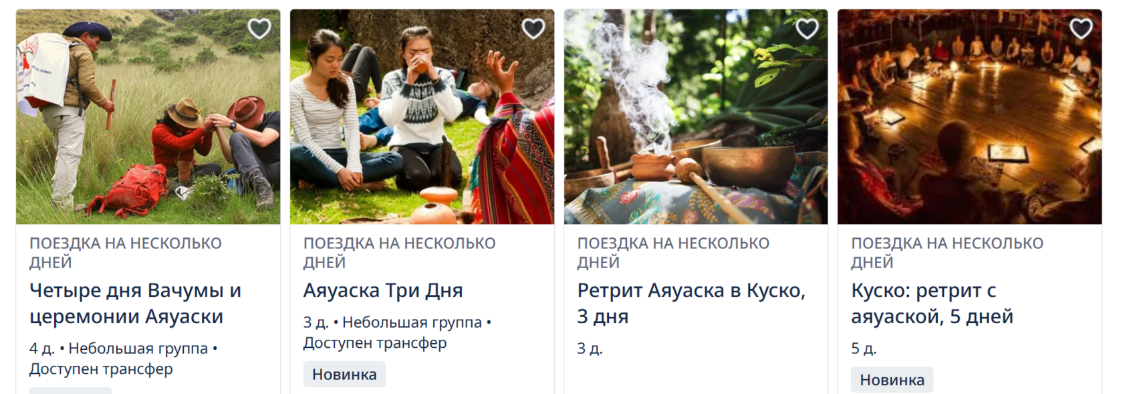Open the Аяуаска Три Дня tour title
Viewport: 1123px width, 394px height.
[x=383, y=290]
